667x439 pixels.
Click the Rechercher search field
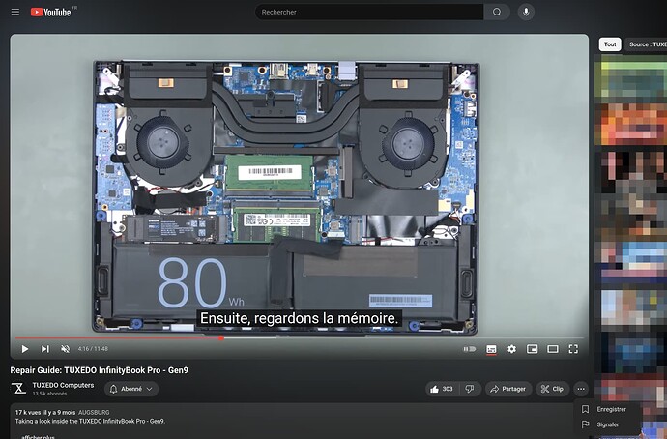pyautogui.click(x=369, y=12)
